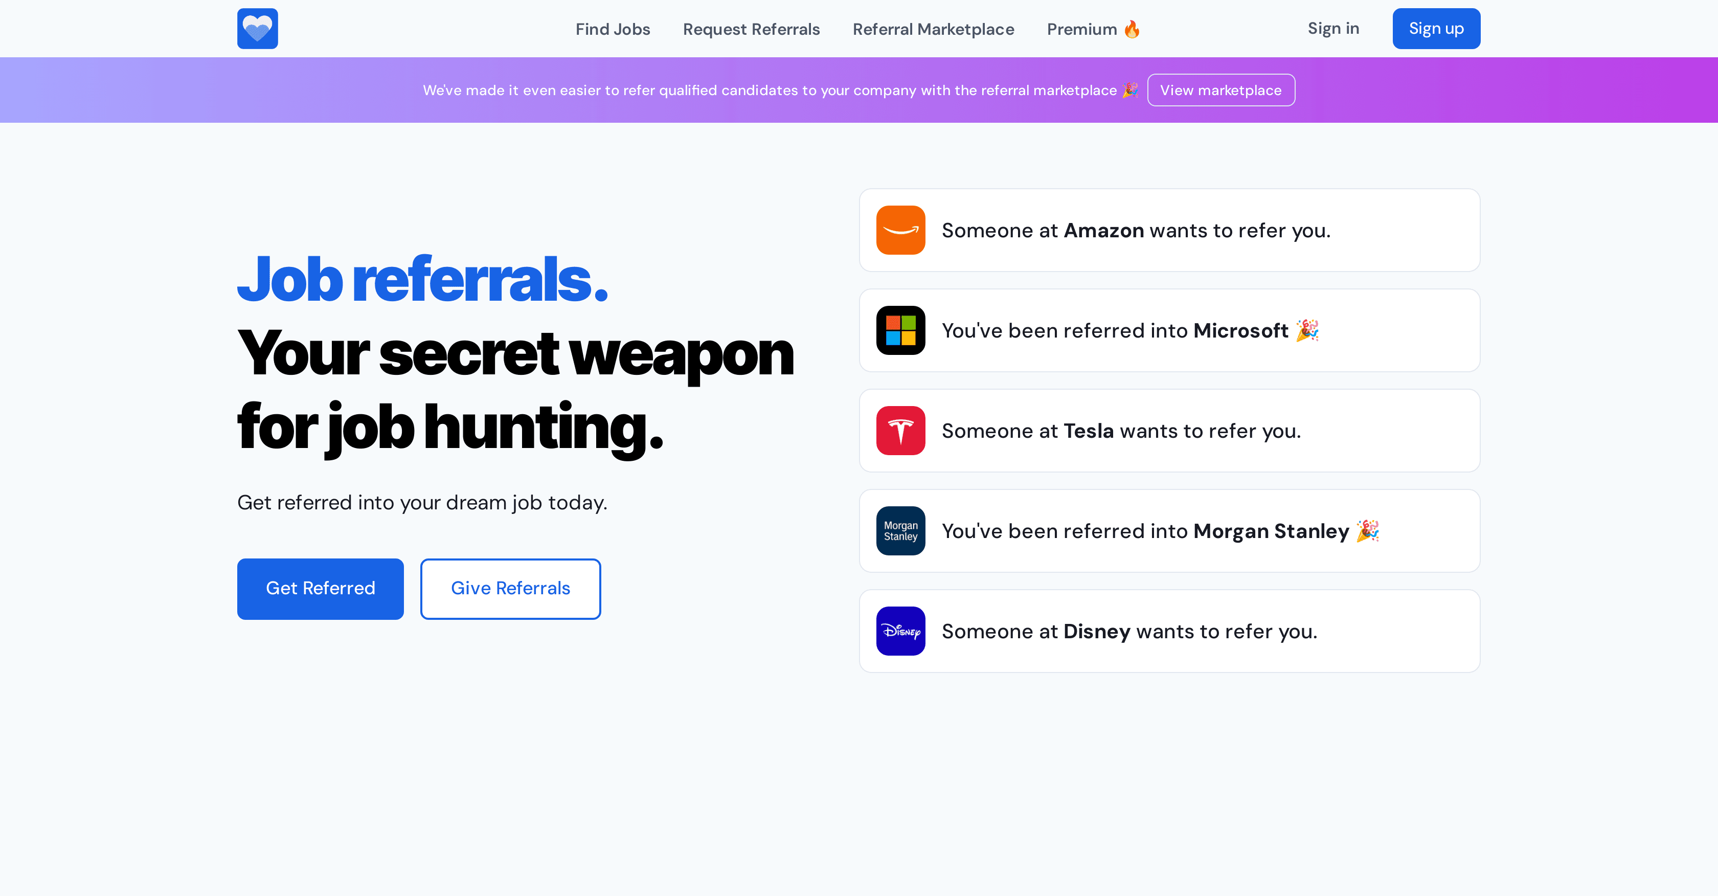Click the party popper emoji in the banner

1130,90
